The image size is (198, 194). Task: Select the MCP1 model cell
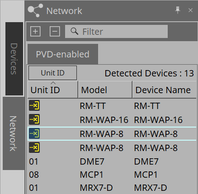(x=91, y=175)
